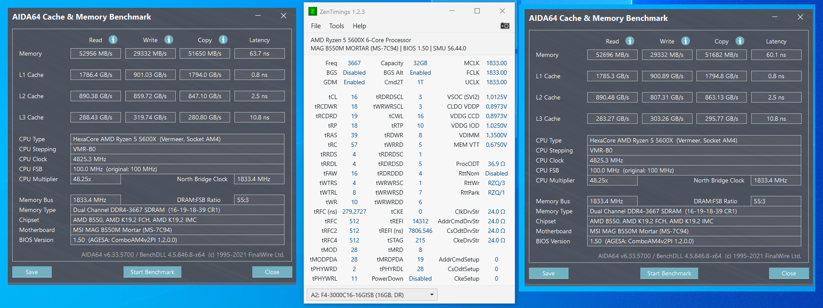Click tCL value 16 in ZenTimings
The width and height of the screenshot is (823, 308).
click(354, 97)
